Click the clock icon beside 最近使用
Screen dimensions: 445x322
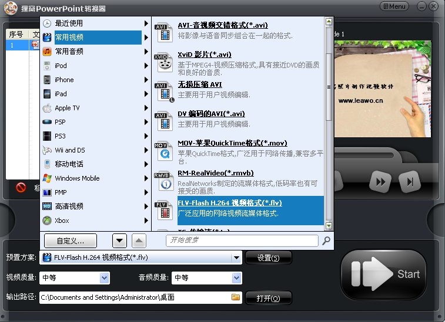click(x=47, y=23)
